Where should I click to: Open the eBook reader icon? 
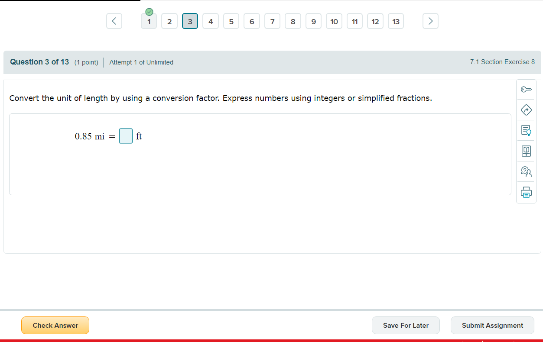[526, 151]
